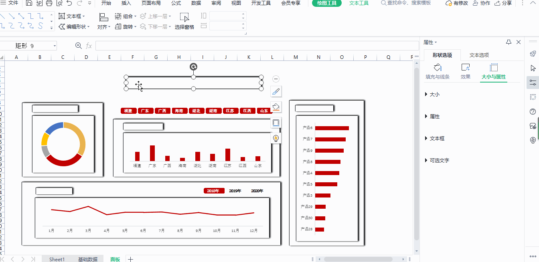Click the 2020年 year button
Screen dimensions: 539x262
(x=257, y=191)
